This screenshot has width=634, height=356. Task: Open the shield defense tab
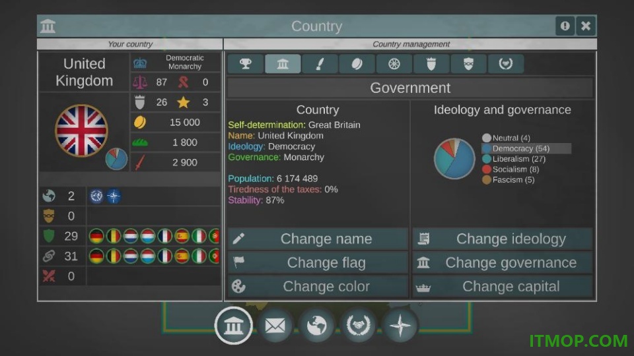click(x=431, y=64)
